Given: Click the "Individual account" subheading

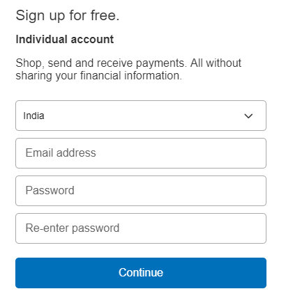Looking at the screenshot, I should pos(65,39).
